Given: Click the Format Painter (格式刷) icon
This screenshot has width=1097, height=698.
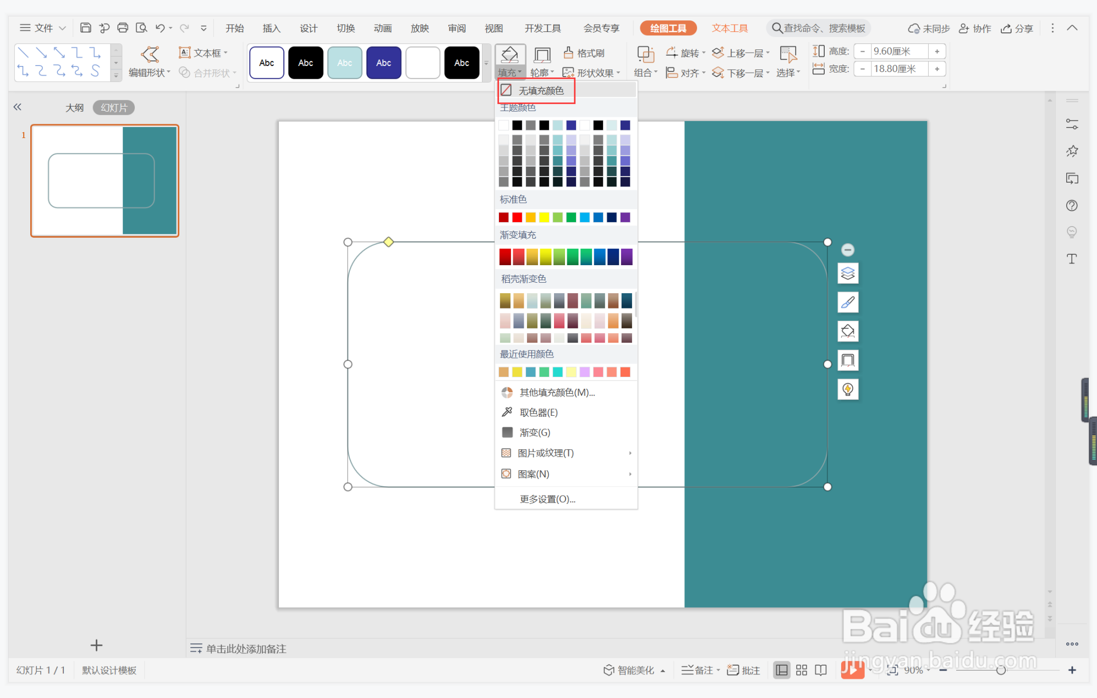Looking at the screenshot, I should click(x=569, y=53).
